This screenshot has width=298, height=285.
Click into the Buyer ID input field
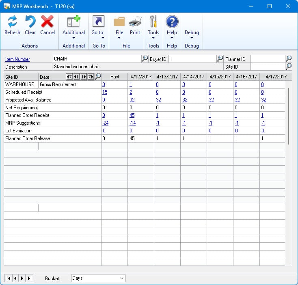tap(192, 59)
